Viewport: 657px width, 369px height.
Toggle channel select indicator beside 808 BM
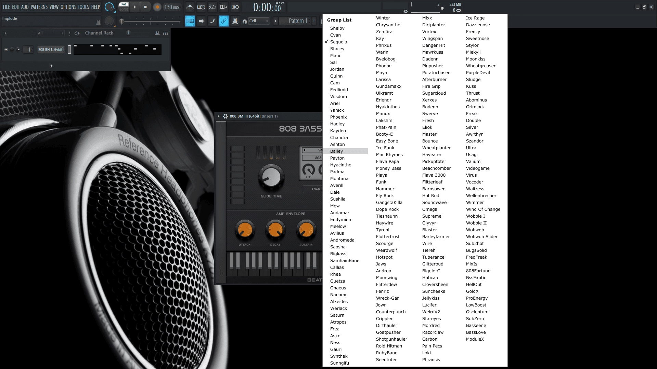point(69,50)
